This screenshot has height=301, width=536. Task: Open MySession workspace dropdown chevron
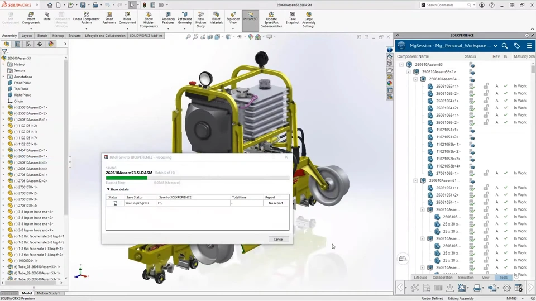coord(495,45)
